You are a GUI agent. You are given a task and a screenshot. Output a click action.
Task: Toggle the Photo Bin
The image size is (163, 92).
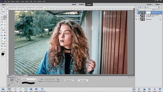(3, 90)
